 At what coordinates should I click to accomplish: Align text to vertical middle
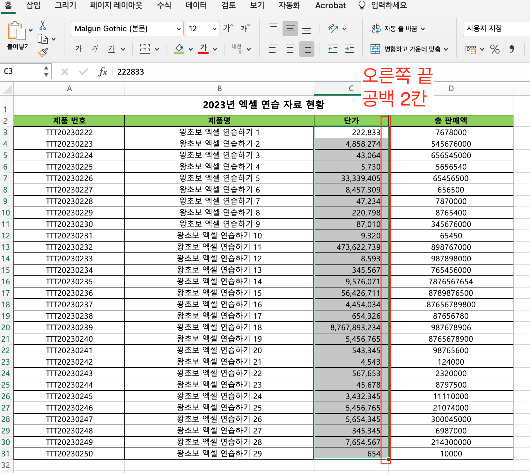290,29
